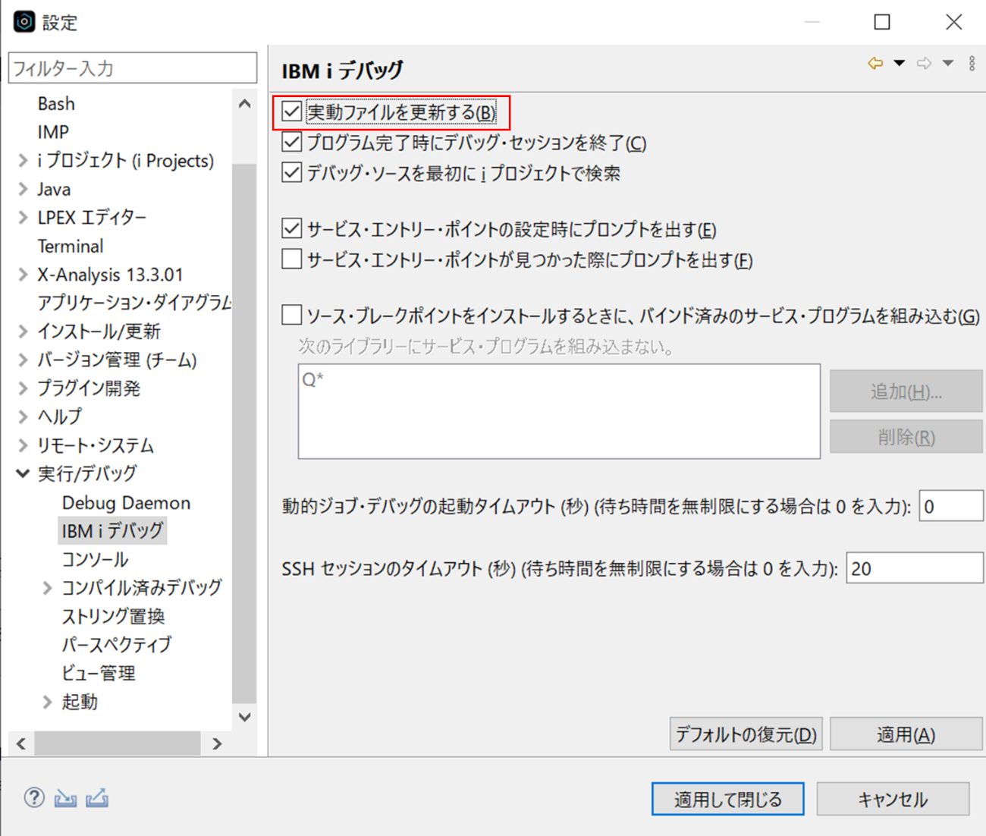Click the export preferences icon
Image resolution: width=986 pixels, height=836 pixels.
coord(97,798)
